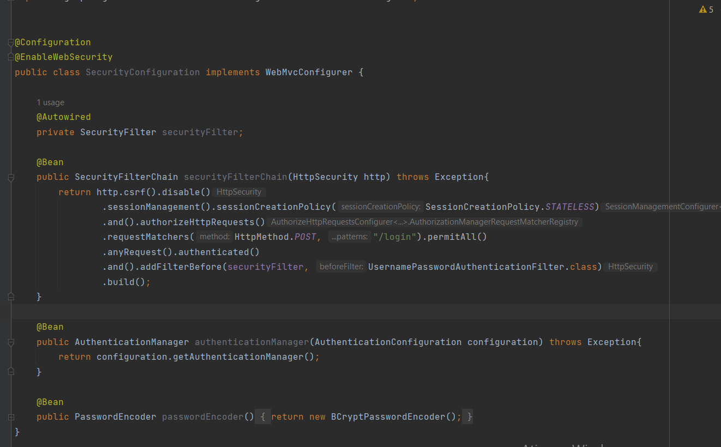
Task: Click the SecurityConfiguration class name
Action: click(143, 73)
